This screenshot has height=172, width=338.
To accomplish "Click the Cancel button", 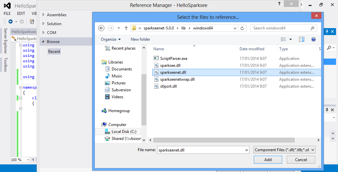I will pyautogui.click(x=301, y=160).
